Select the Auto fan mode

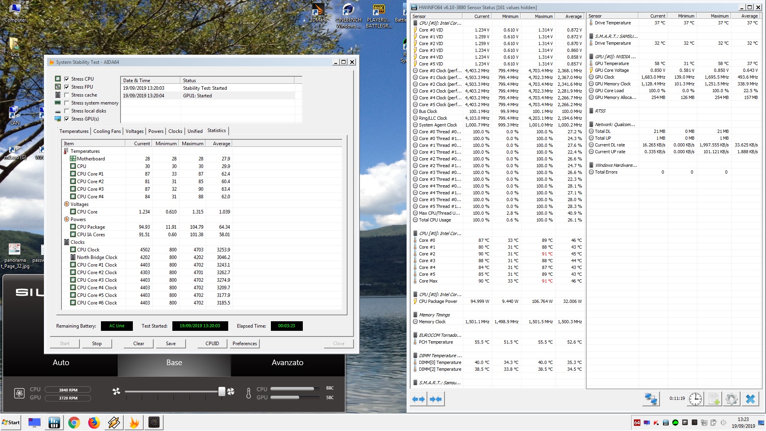(61, 363)
